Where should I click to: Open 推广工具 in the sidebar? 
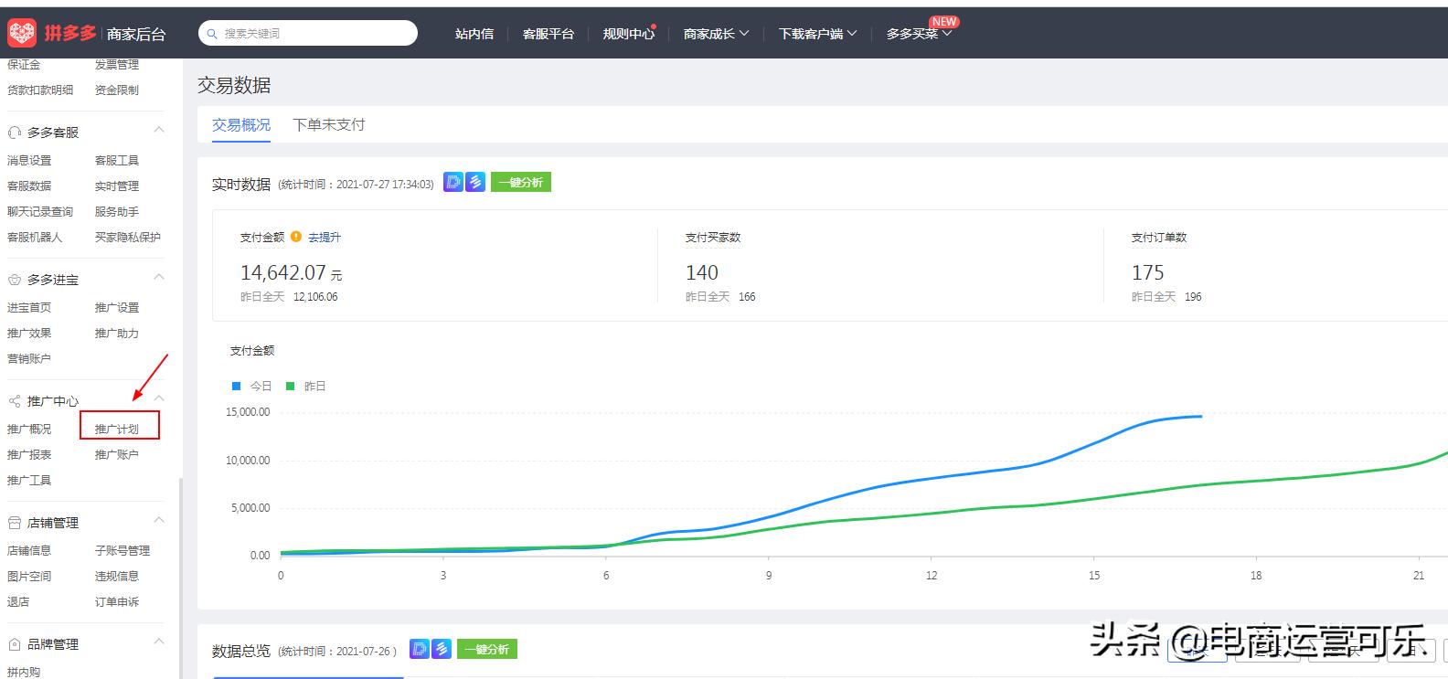tap(29, 480)
